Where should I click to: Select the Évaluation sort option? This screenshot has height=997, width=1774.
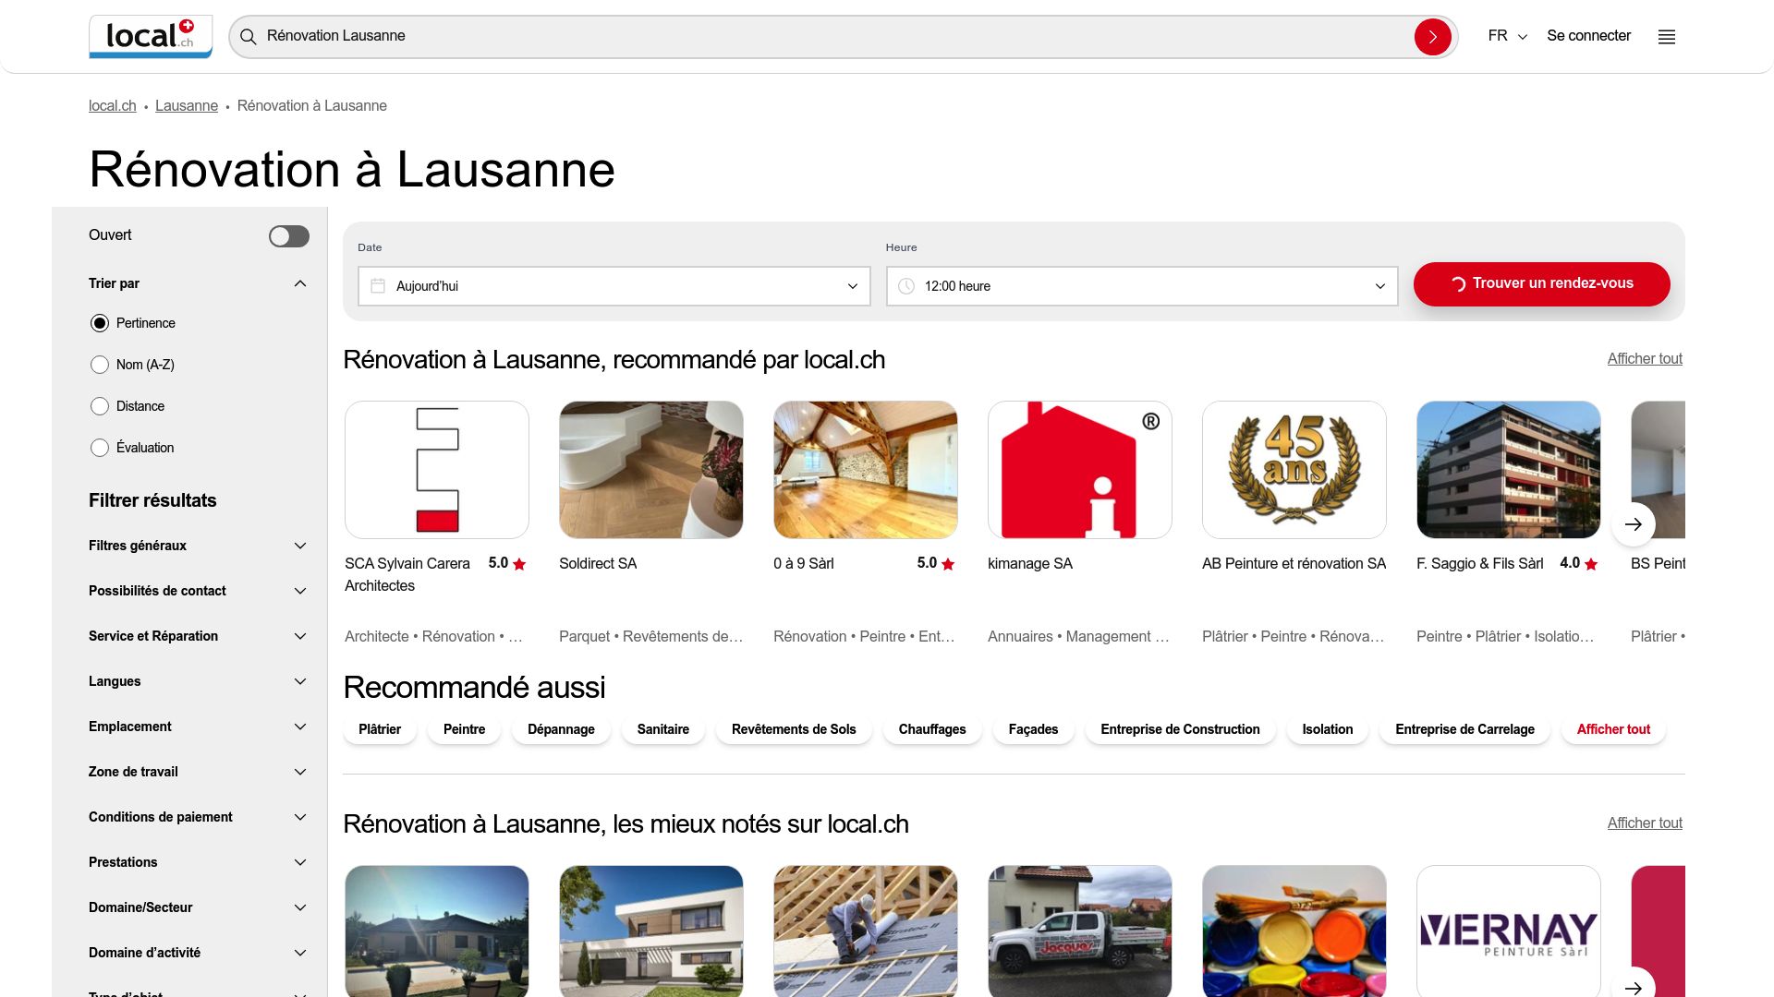[x=99, y=447]
